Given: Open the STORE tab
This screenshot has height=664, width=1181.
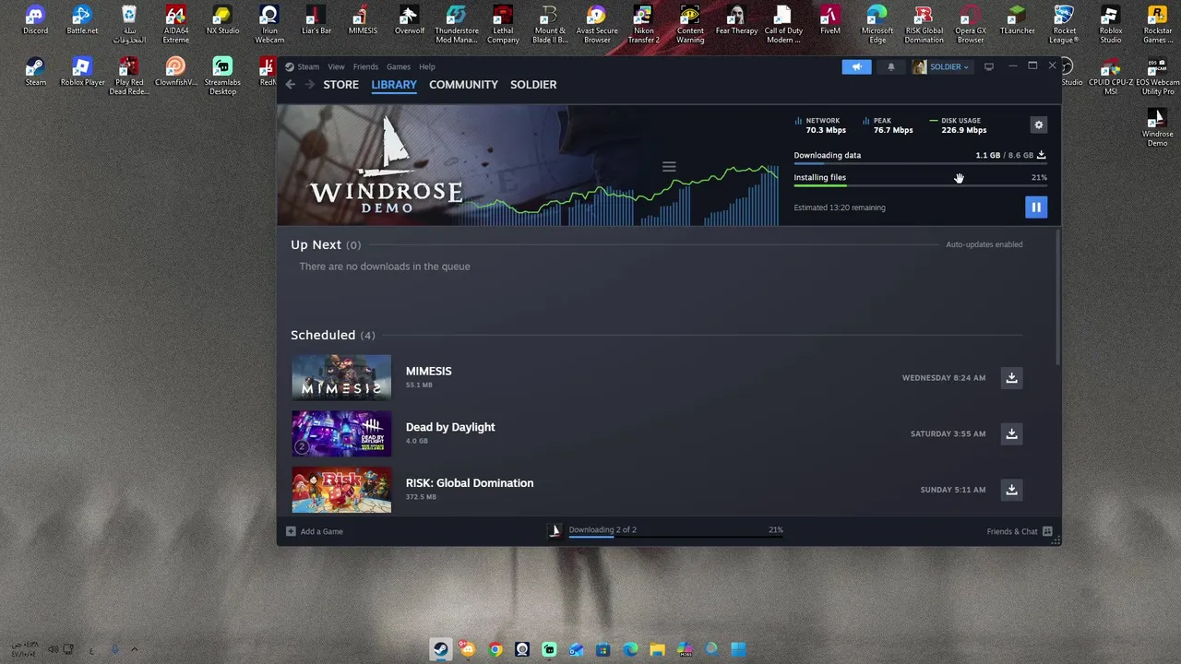Looking at the screenshot, I should click(x=340, y=85).
